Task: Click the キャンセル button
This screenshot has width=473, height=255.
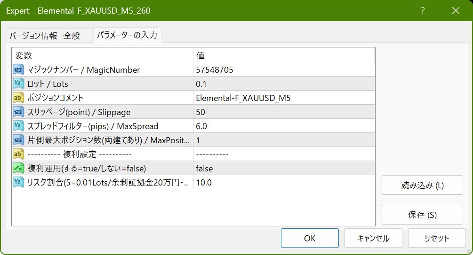Action: (x=373, y=238)
